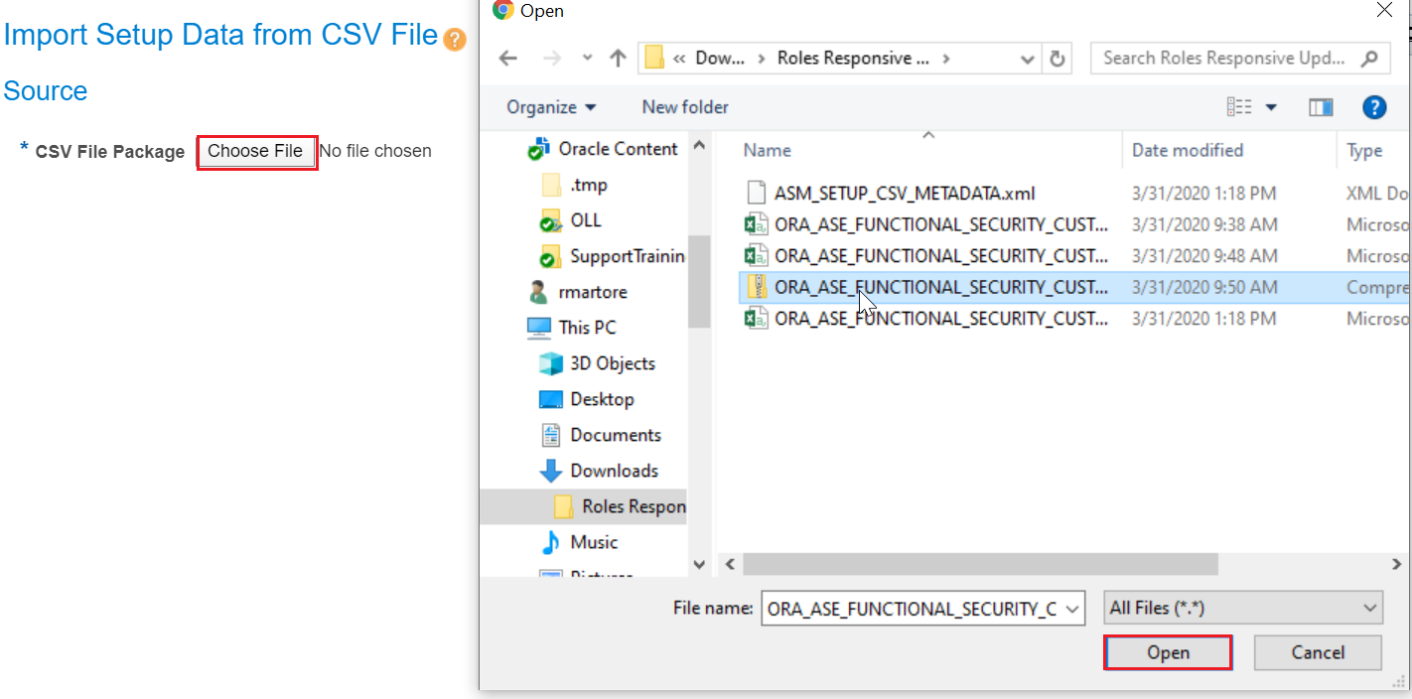Click the up arrow to go to parent folder

[617, 58]
